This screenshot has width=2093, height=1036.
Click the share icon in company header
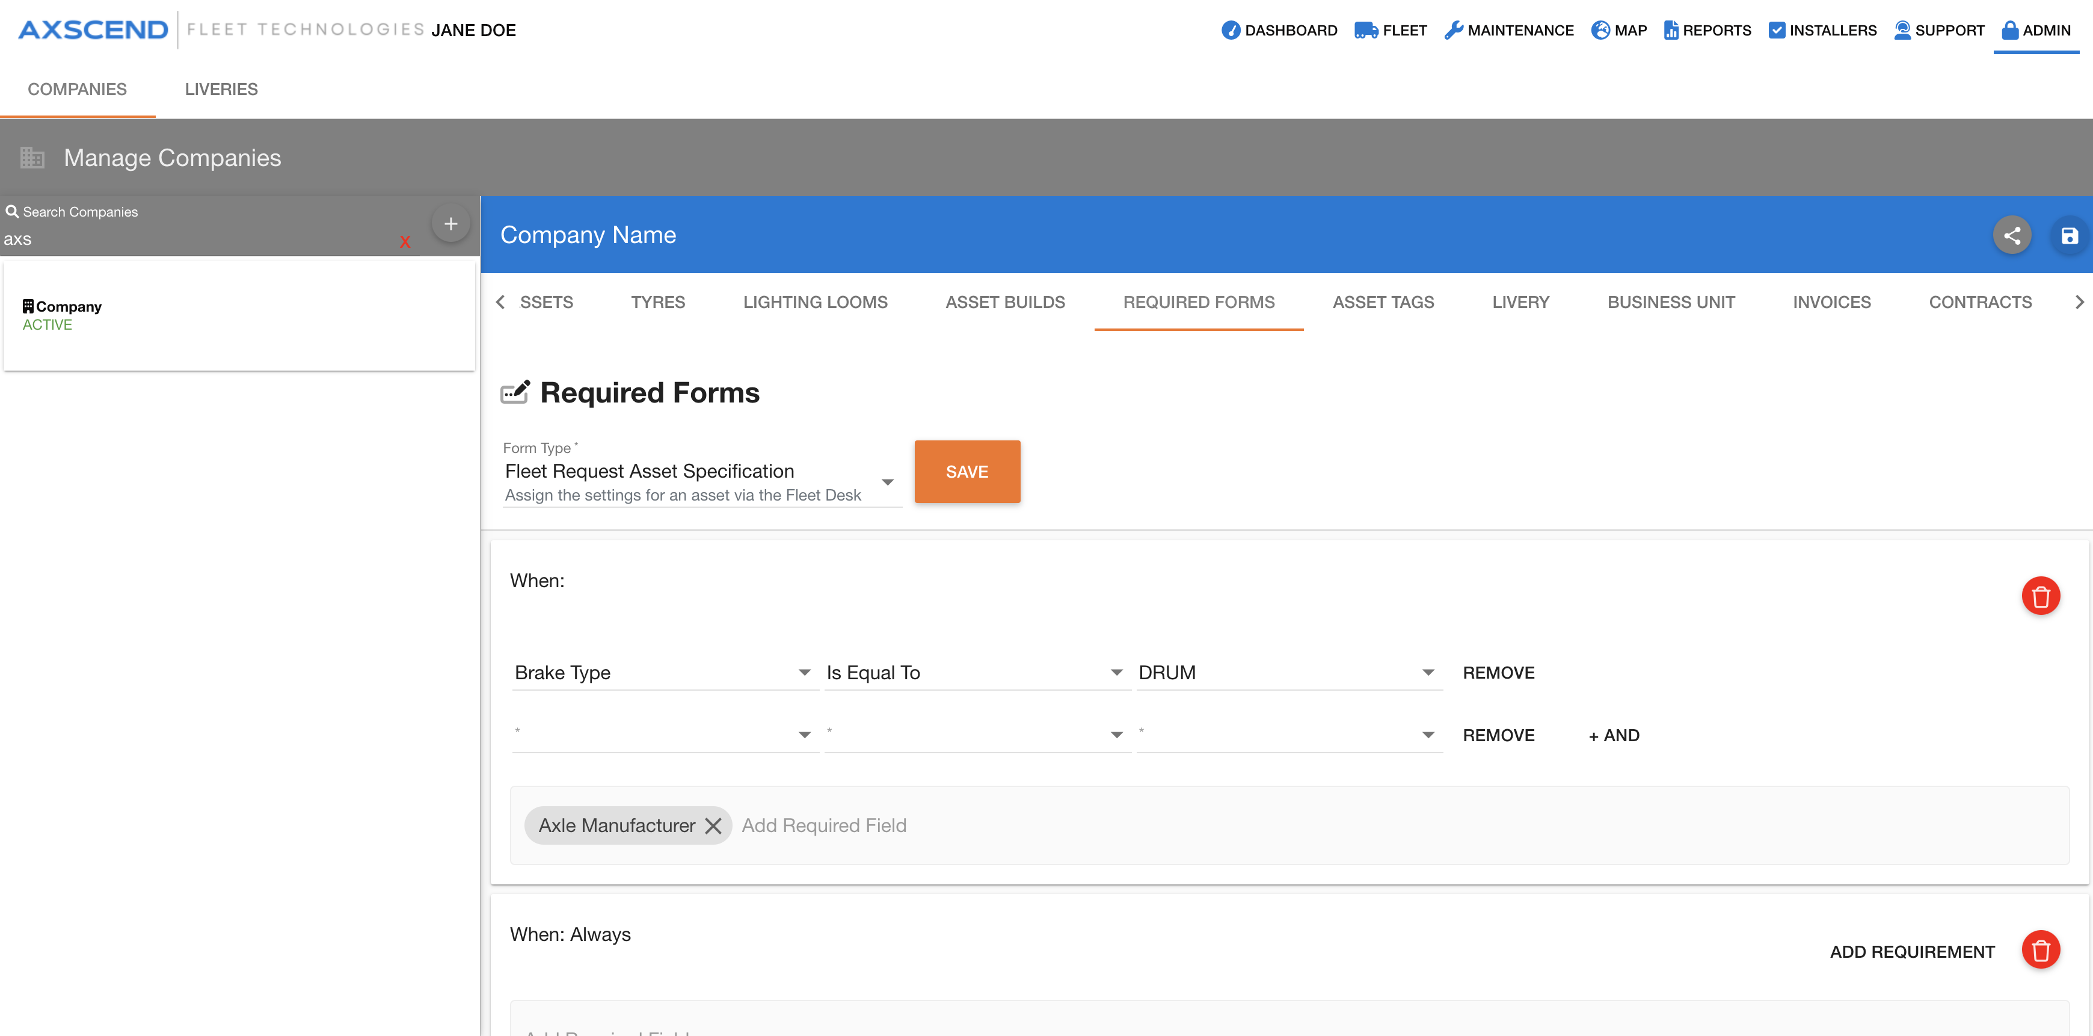[x=2012, y=236]
